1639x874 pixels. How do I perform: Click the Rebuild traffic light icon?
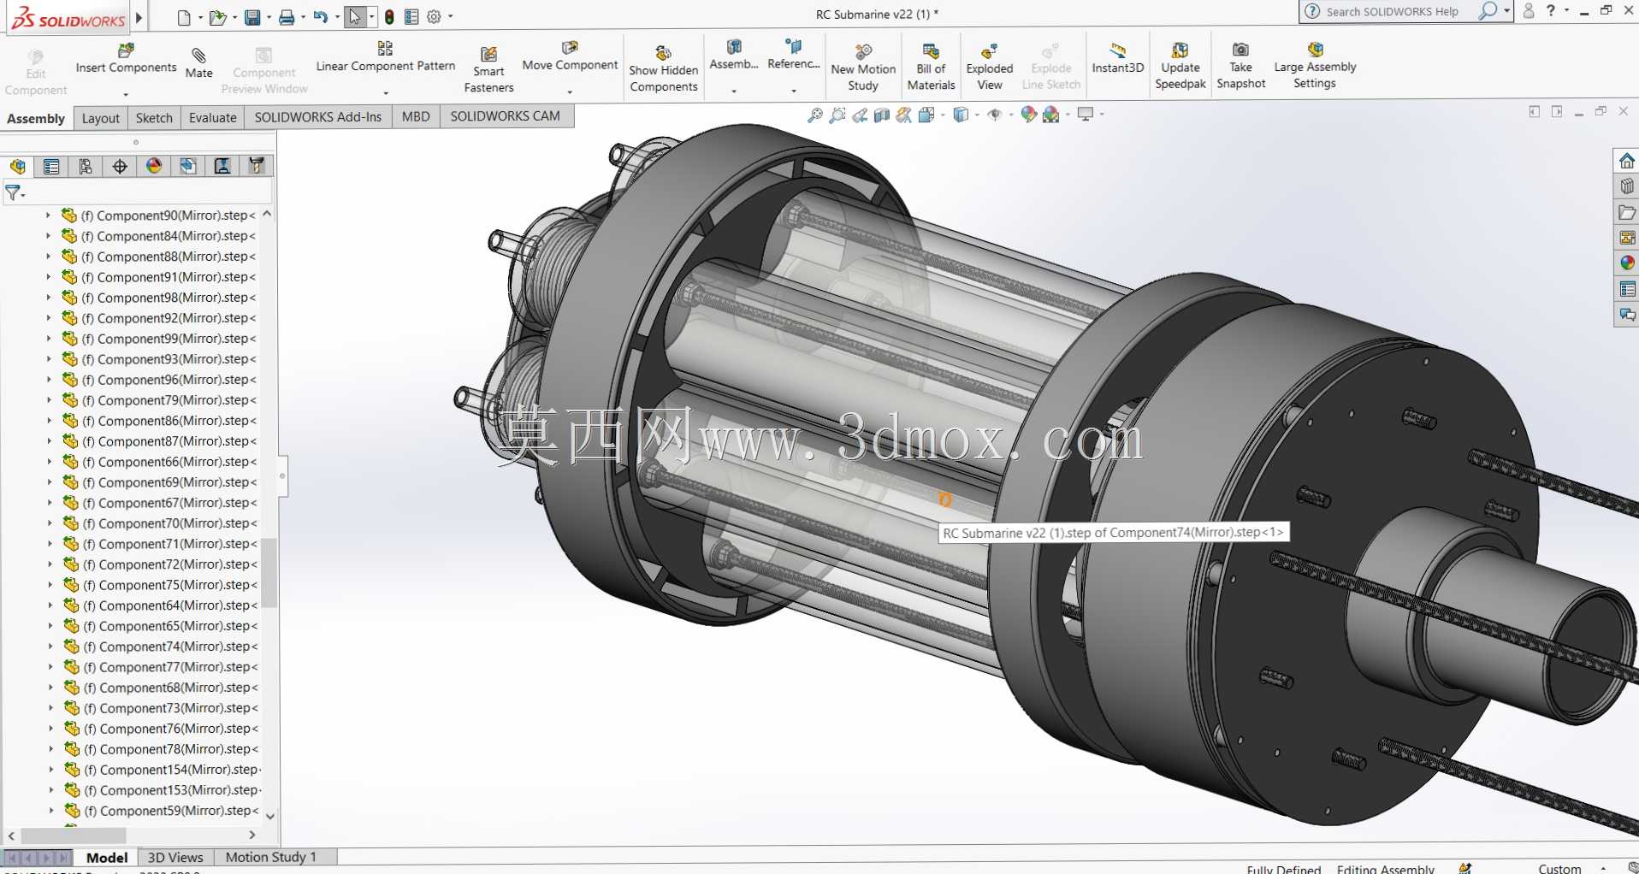389,16
